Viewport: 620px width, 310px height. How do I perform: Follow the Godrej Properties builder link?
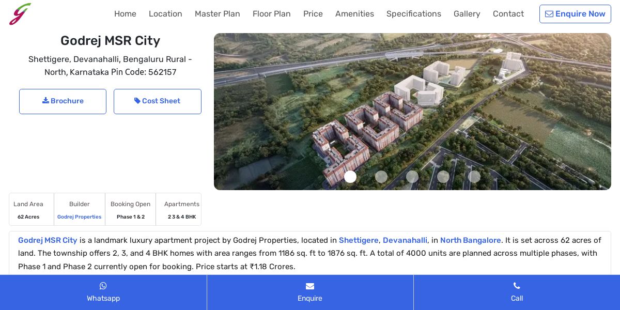(79, 217)
